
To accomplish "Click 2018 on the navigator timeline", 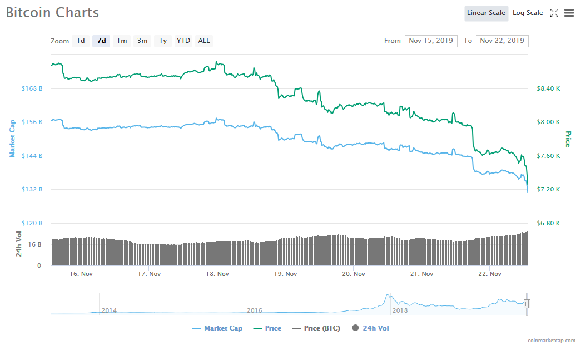I will [400, 310].
